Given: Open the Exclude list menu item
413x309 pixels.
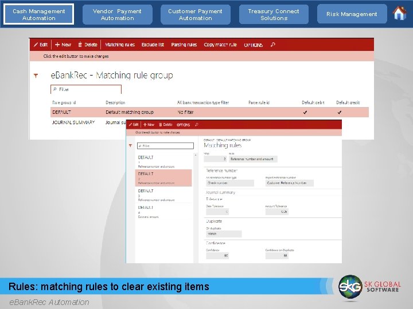Looking at the screenshot, I should click(x=153, y=45).
